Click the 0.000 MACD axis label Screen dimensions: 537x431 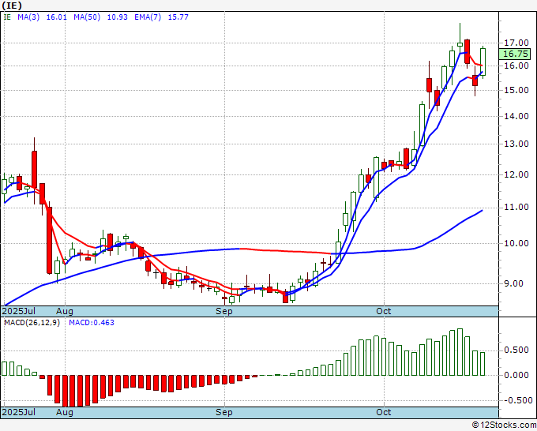click(x=516, y=375)
